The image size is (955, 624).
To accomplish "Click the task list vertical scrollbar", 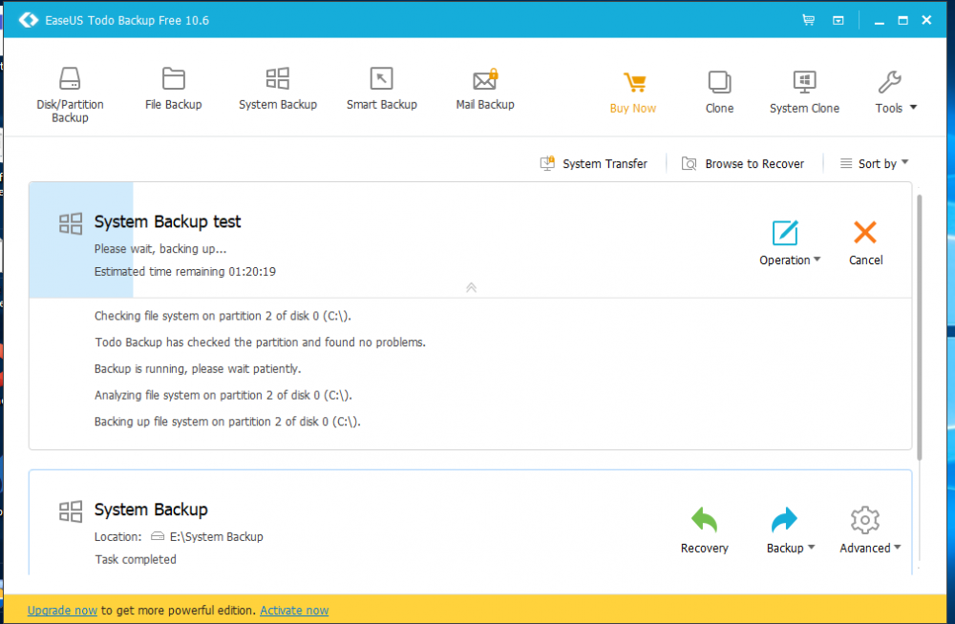I will click(919, 327).
